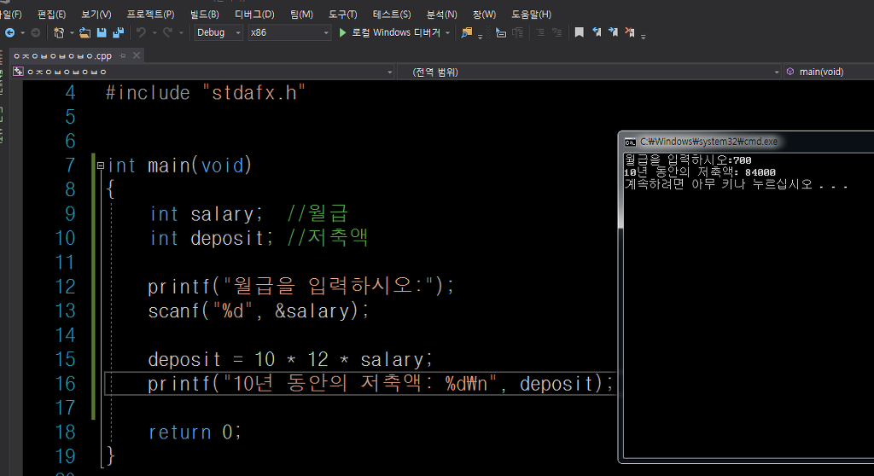The image size is (874, 476).
Task: Click the 'return 0;' code line
Action: pyautogui.click(x=195, y=432)
